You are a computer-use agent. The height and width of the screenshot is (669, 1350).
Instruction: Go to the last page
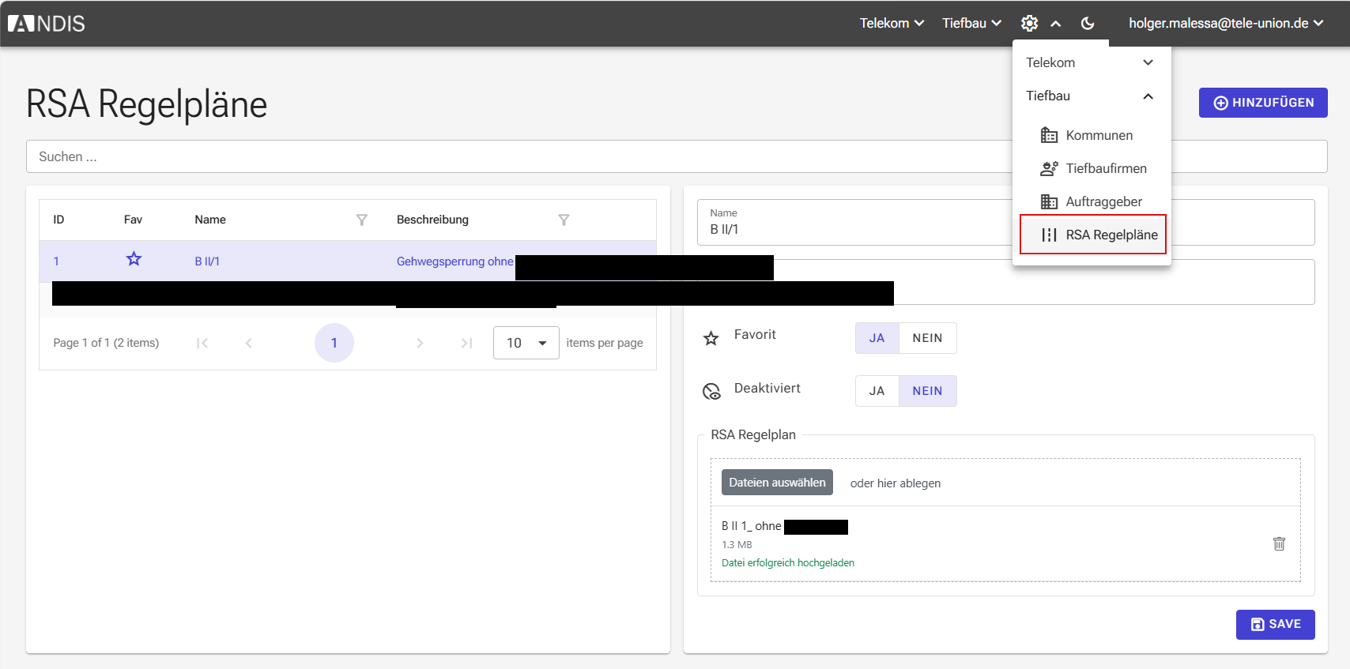(466, 343)
